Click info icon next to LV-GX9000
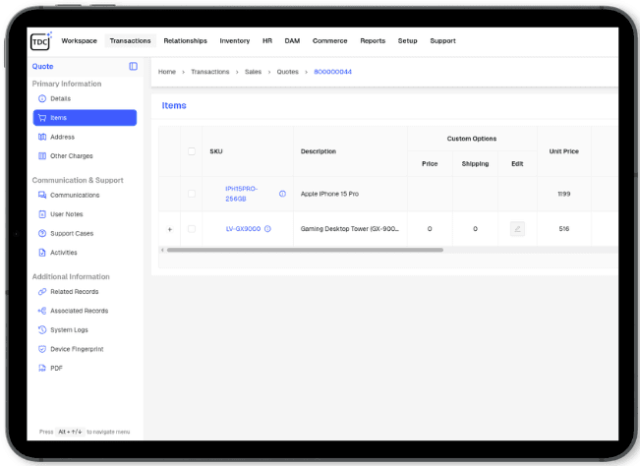Screen dimensions: 640x466 tap(267, 229)
